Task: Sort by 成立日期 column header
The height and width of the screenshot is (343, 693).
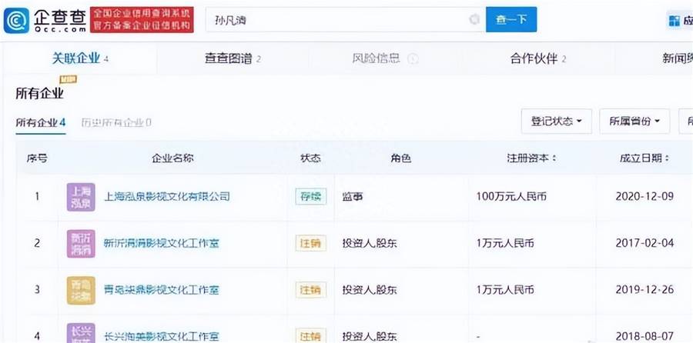Action: point(644,158)
